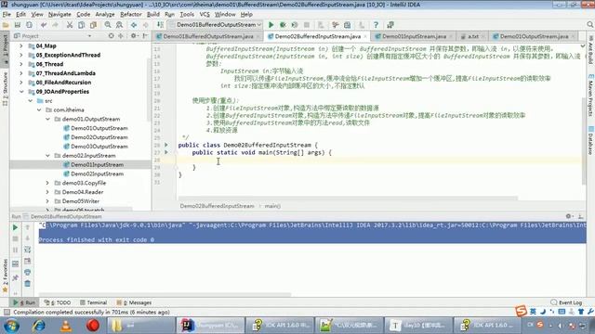The width and height of the screenshot is (595, 334).
Task: Click the Back navigation arrow icon
Action: click(x=134, y=25)
